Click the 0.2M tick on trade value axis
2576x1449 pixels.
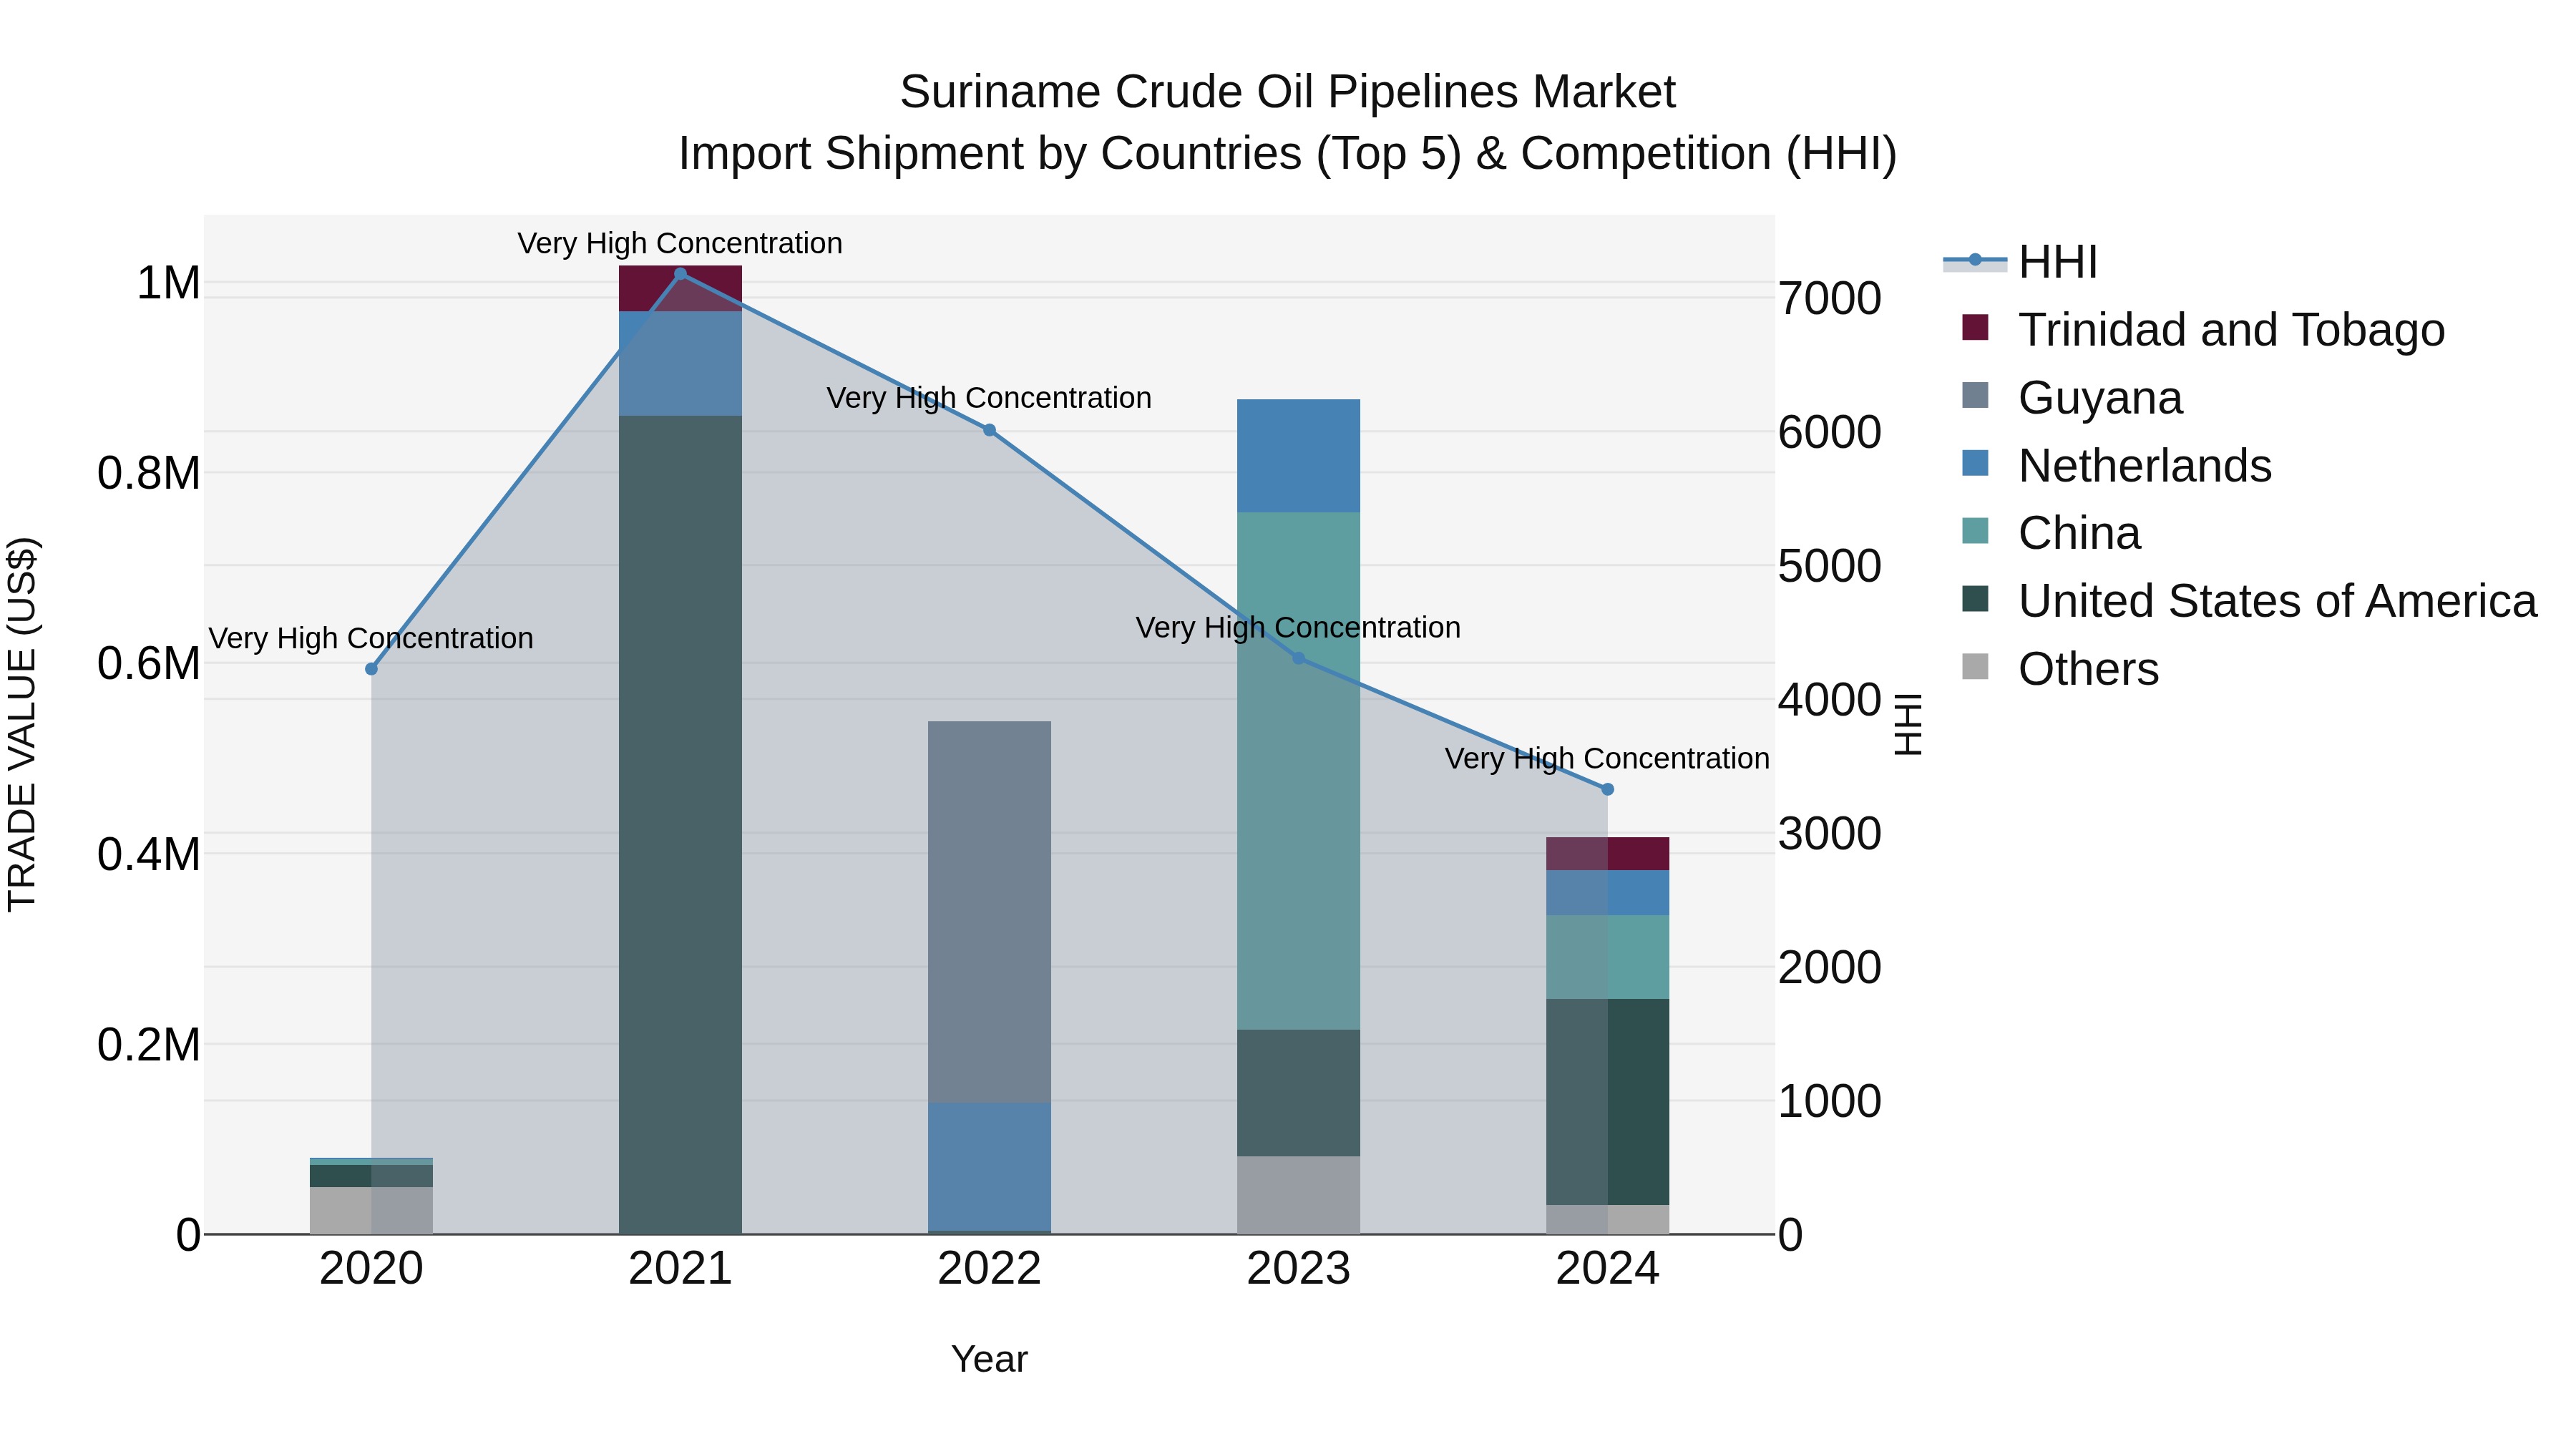click(x=149, y=1045)
